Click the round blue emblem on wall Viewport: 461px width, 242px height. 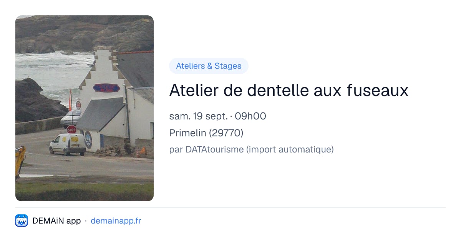tap(88, 140)
